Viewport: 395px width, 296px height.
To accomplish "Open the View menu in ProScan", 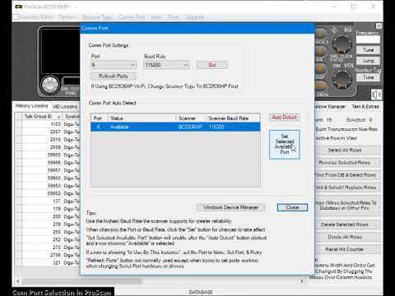I will [156, 17].
